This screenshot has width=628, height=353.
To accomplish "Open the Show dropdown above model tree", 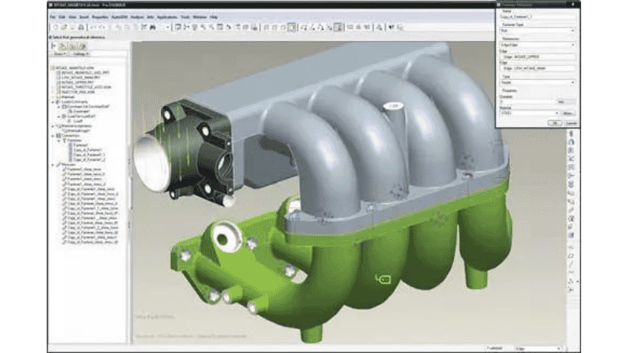I will click(59, 54).
